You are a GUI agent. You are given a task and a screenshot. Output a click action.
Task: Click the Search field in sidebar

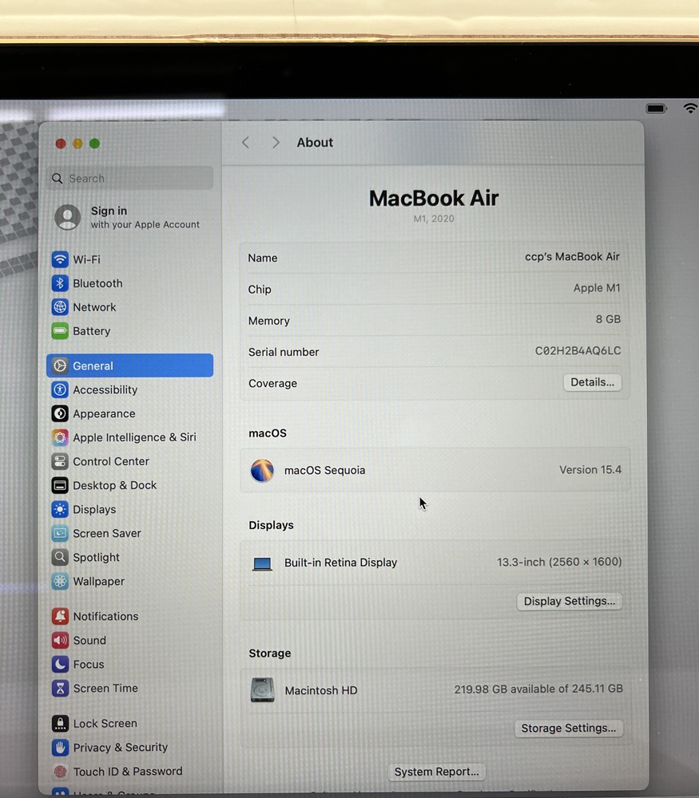point(132,178)
